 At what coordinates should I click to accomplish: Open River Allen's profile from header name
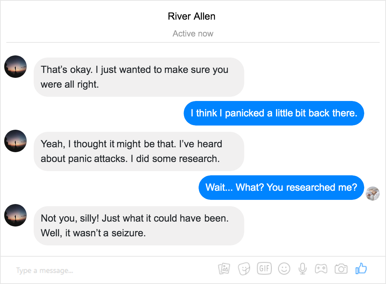pos(192,16)
